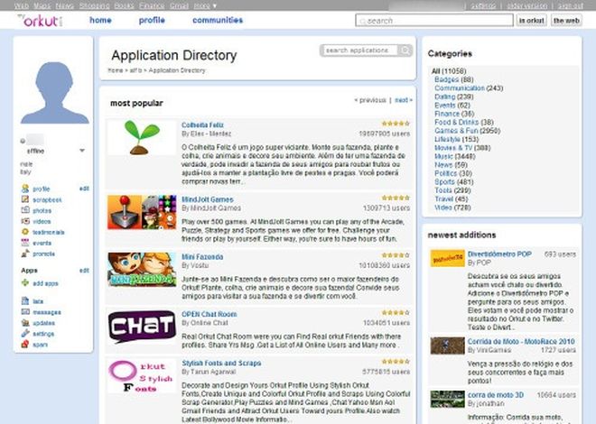Image resolution: width=596 pixels, height=424 pixels.
Task: Open the more dropdown in top bar
Action: tap(205, 5)
